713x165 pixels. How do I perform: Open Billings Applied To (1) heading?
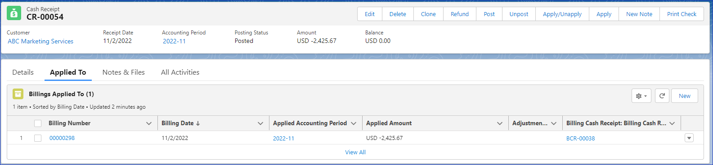click(61, 94)
